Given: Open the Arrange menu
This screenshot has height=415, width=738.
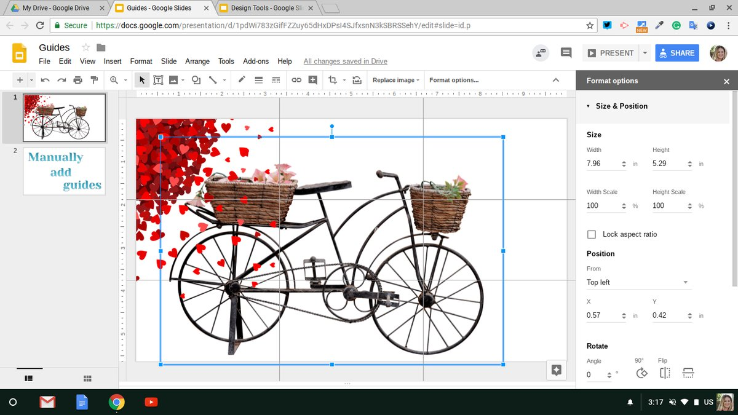Looking at the screenshot, I should [x=197, y=61].
